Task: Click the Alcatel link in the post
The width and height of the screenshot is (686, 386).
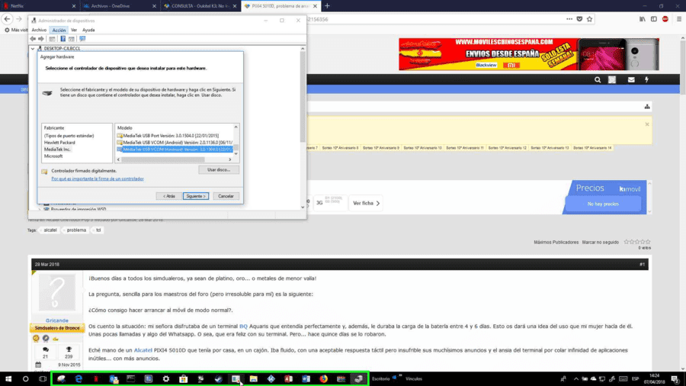Action: pyautogui.click(x=143, y=351)
